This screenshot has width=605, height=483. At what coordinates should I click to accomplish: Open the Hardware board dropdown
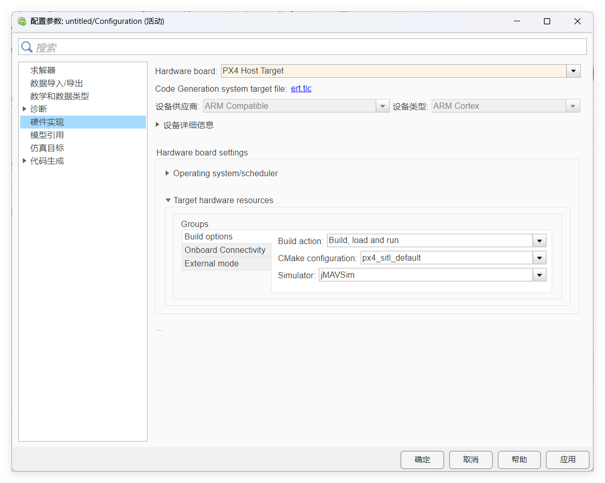[573, 71]
